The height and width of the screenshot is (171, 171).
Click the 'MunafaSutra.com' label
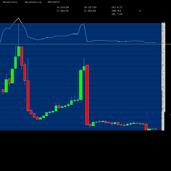33,2
